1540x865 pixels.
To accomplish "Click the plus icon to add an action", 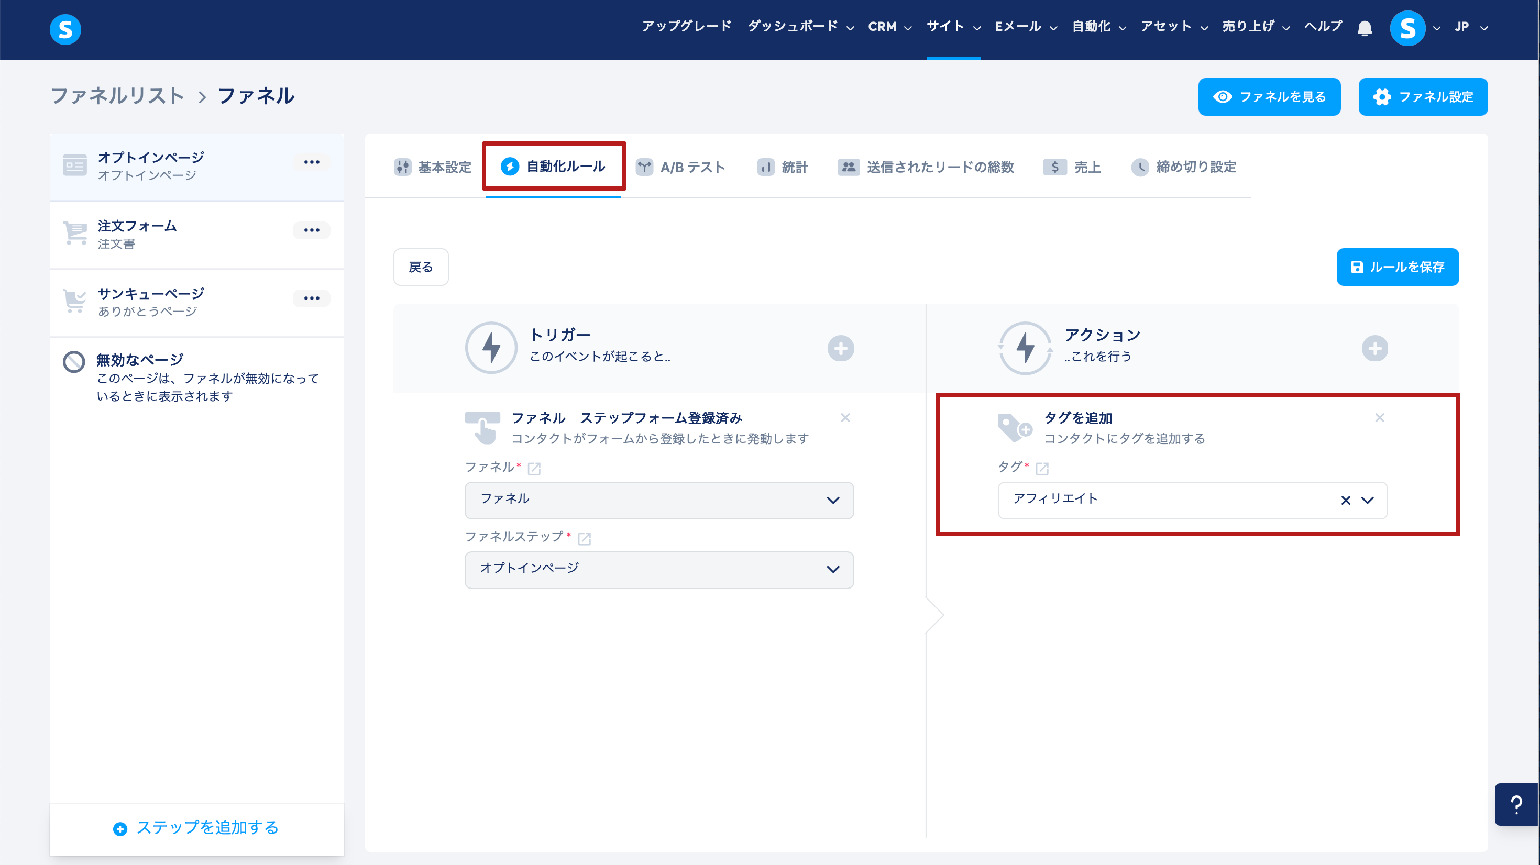I will (x=1374, y=349).
